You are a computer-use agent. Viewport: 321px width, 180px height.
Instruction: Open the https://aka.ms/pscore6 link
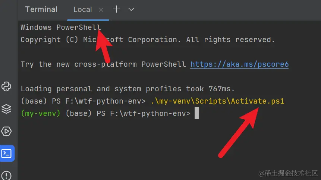coord(239,64)
